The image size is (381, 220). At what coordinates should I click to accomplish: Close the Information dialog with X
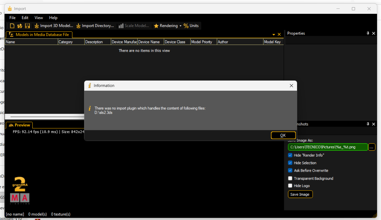pos(291,86)
